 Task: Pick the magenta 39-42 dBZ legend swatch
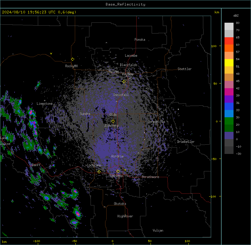click(x=229, y=92)
